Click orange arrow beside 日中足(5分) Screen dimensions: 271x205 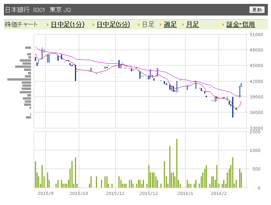tap(93, 25)
